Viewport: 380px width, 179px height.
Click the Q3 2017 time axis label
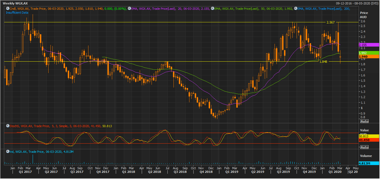78,172
